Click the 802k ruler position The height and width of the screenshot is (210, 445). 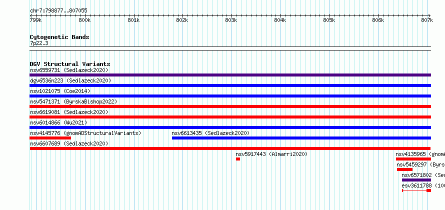(x=182, y=20)
